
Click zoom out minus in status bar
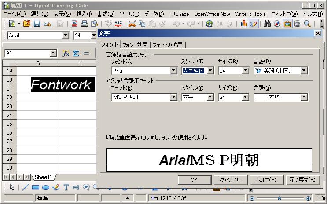[x=252, y=198]
